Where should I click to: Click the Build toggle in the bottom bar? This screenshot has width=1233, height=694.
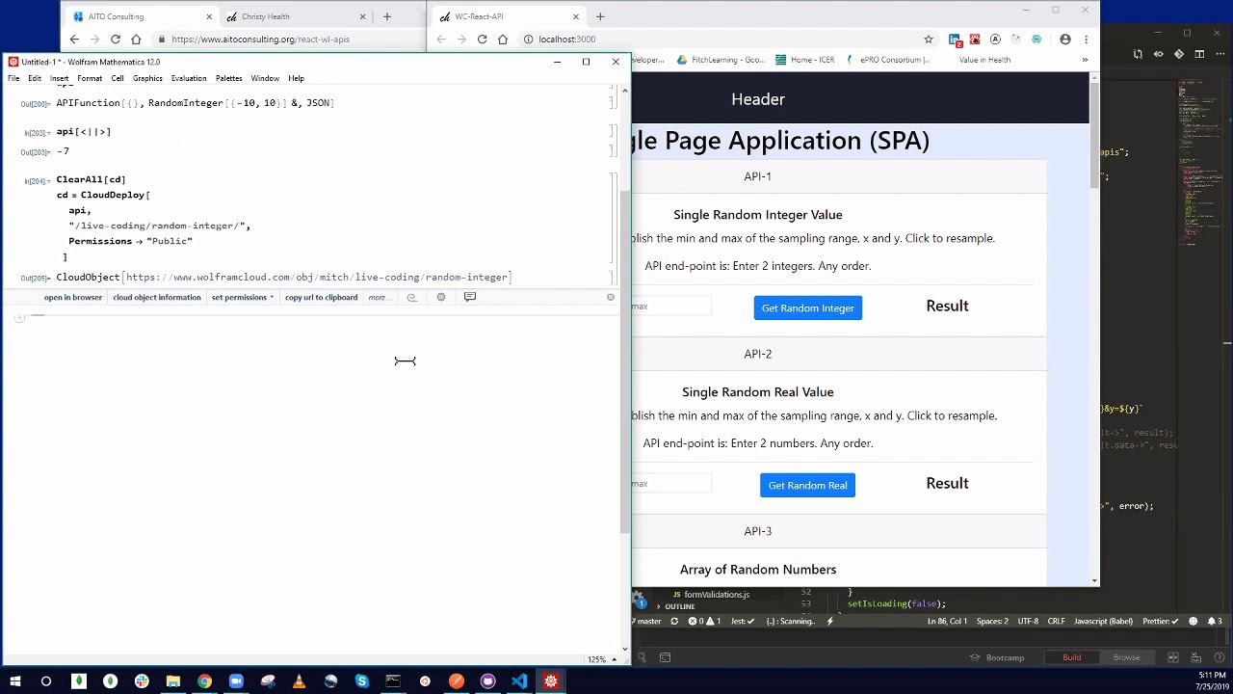1071,657
